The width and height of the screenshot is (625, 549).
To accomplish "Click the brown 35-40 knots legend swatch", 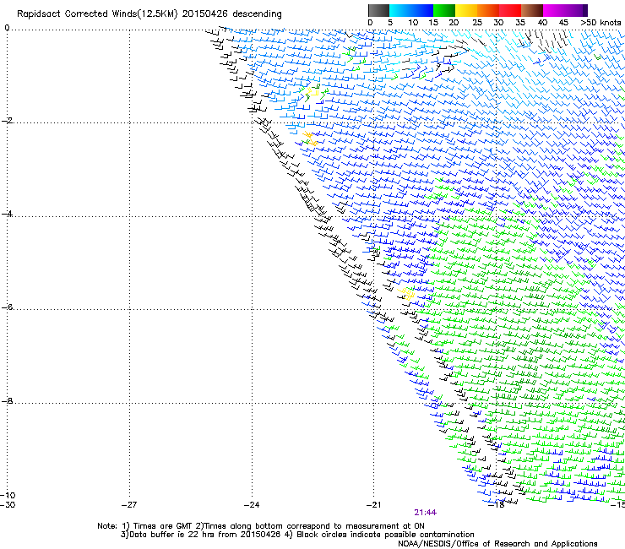I will 532,10.
